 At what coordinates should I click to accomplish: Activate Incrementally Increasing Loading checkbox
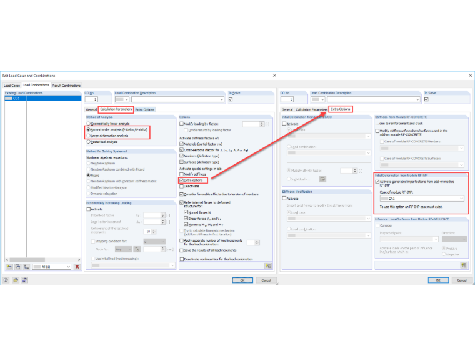(x=89, y=209)
